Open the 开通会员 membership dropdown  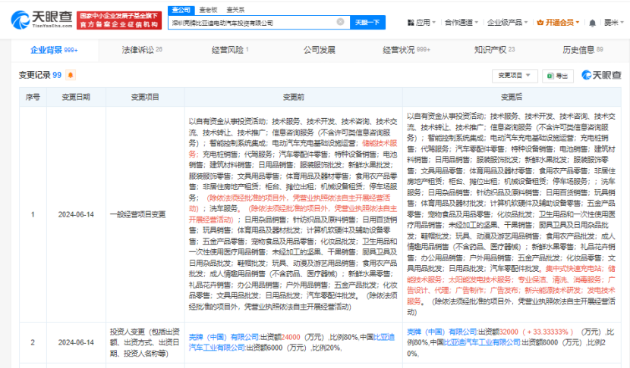[x=558, y=23]
